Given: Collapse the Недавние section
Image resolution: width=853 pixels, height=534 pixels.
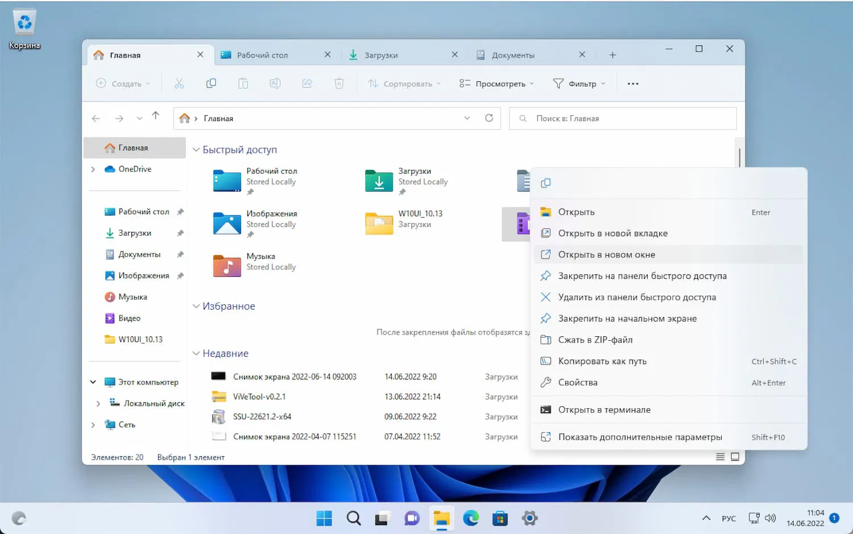Looking at the screenshot, I should 196,353.
